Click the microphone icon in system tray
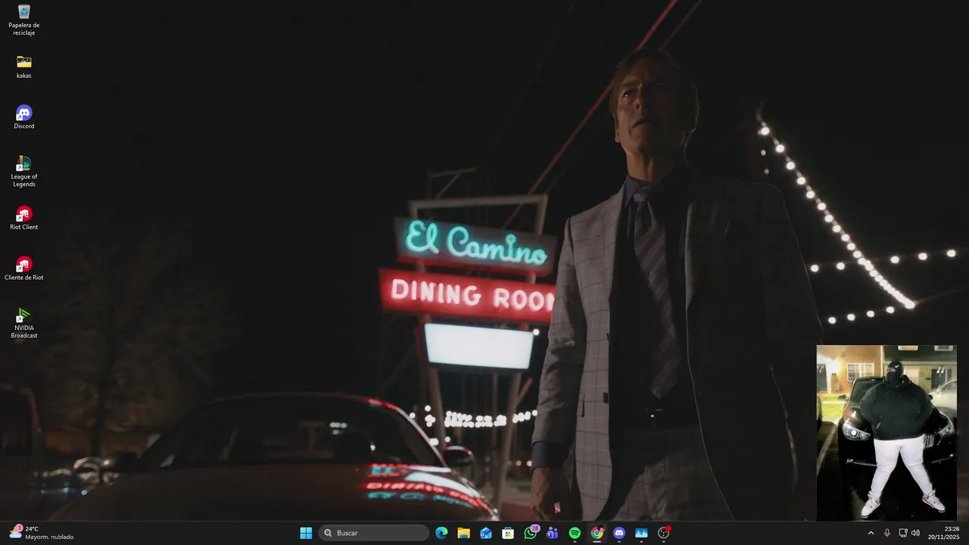 click(887, 533)
